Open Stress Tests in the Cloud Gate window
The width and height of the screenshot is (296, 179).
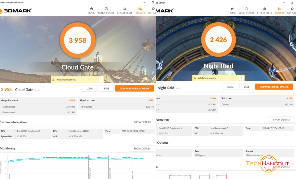click(x=125, y=11)
